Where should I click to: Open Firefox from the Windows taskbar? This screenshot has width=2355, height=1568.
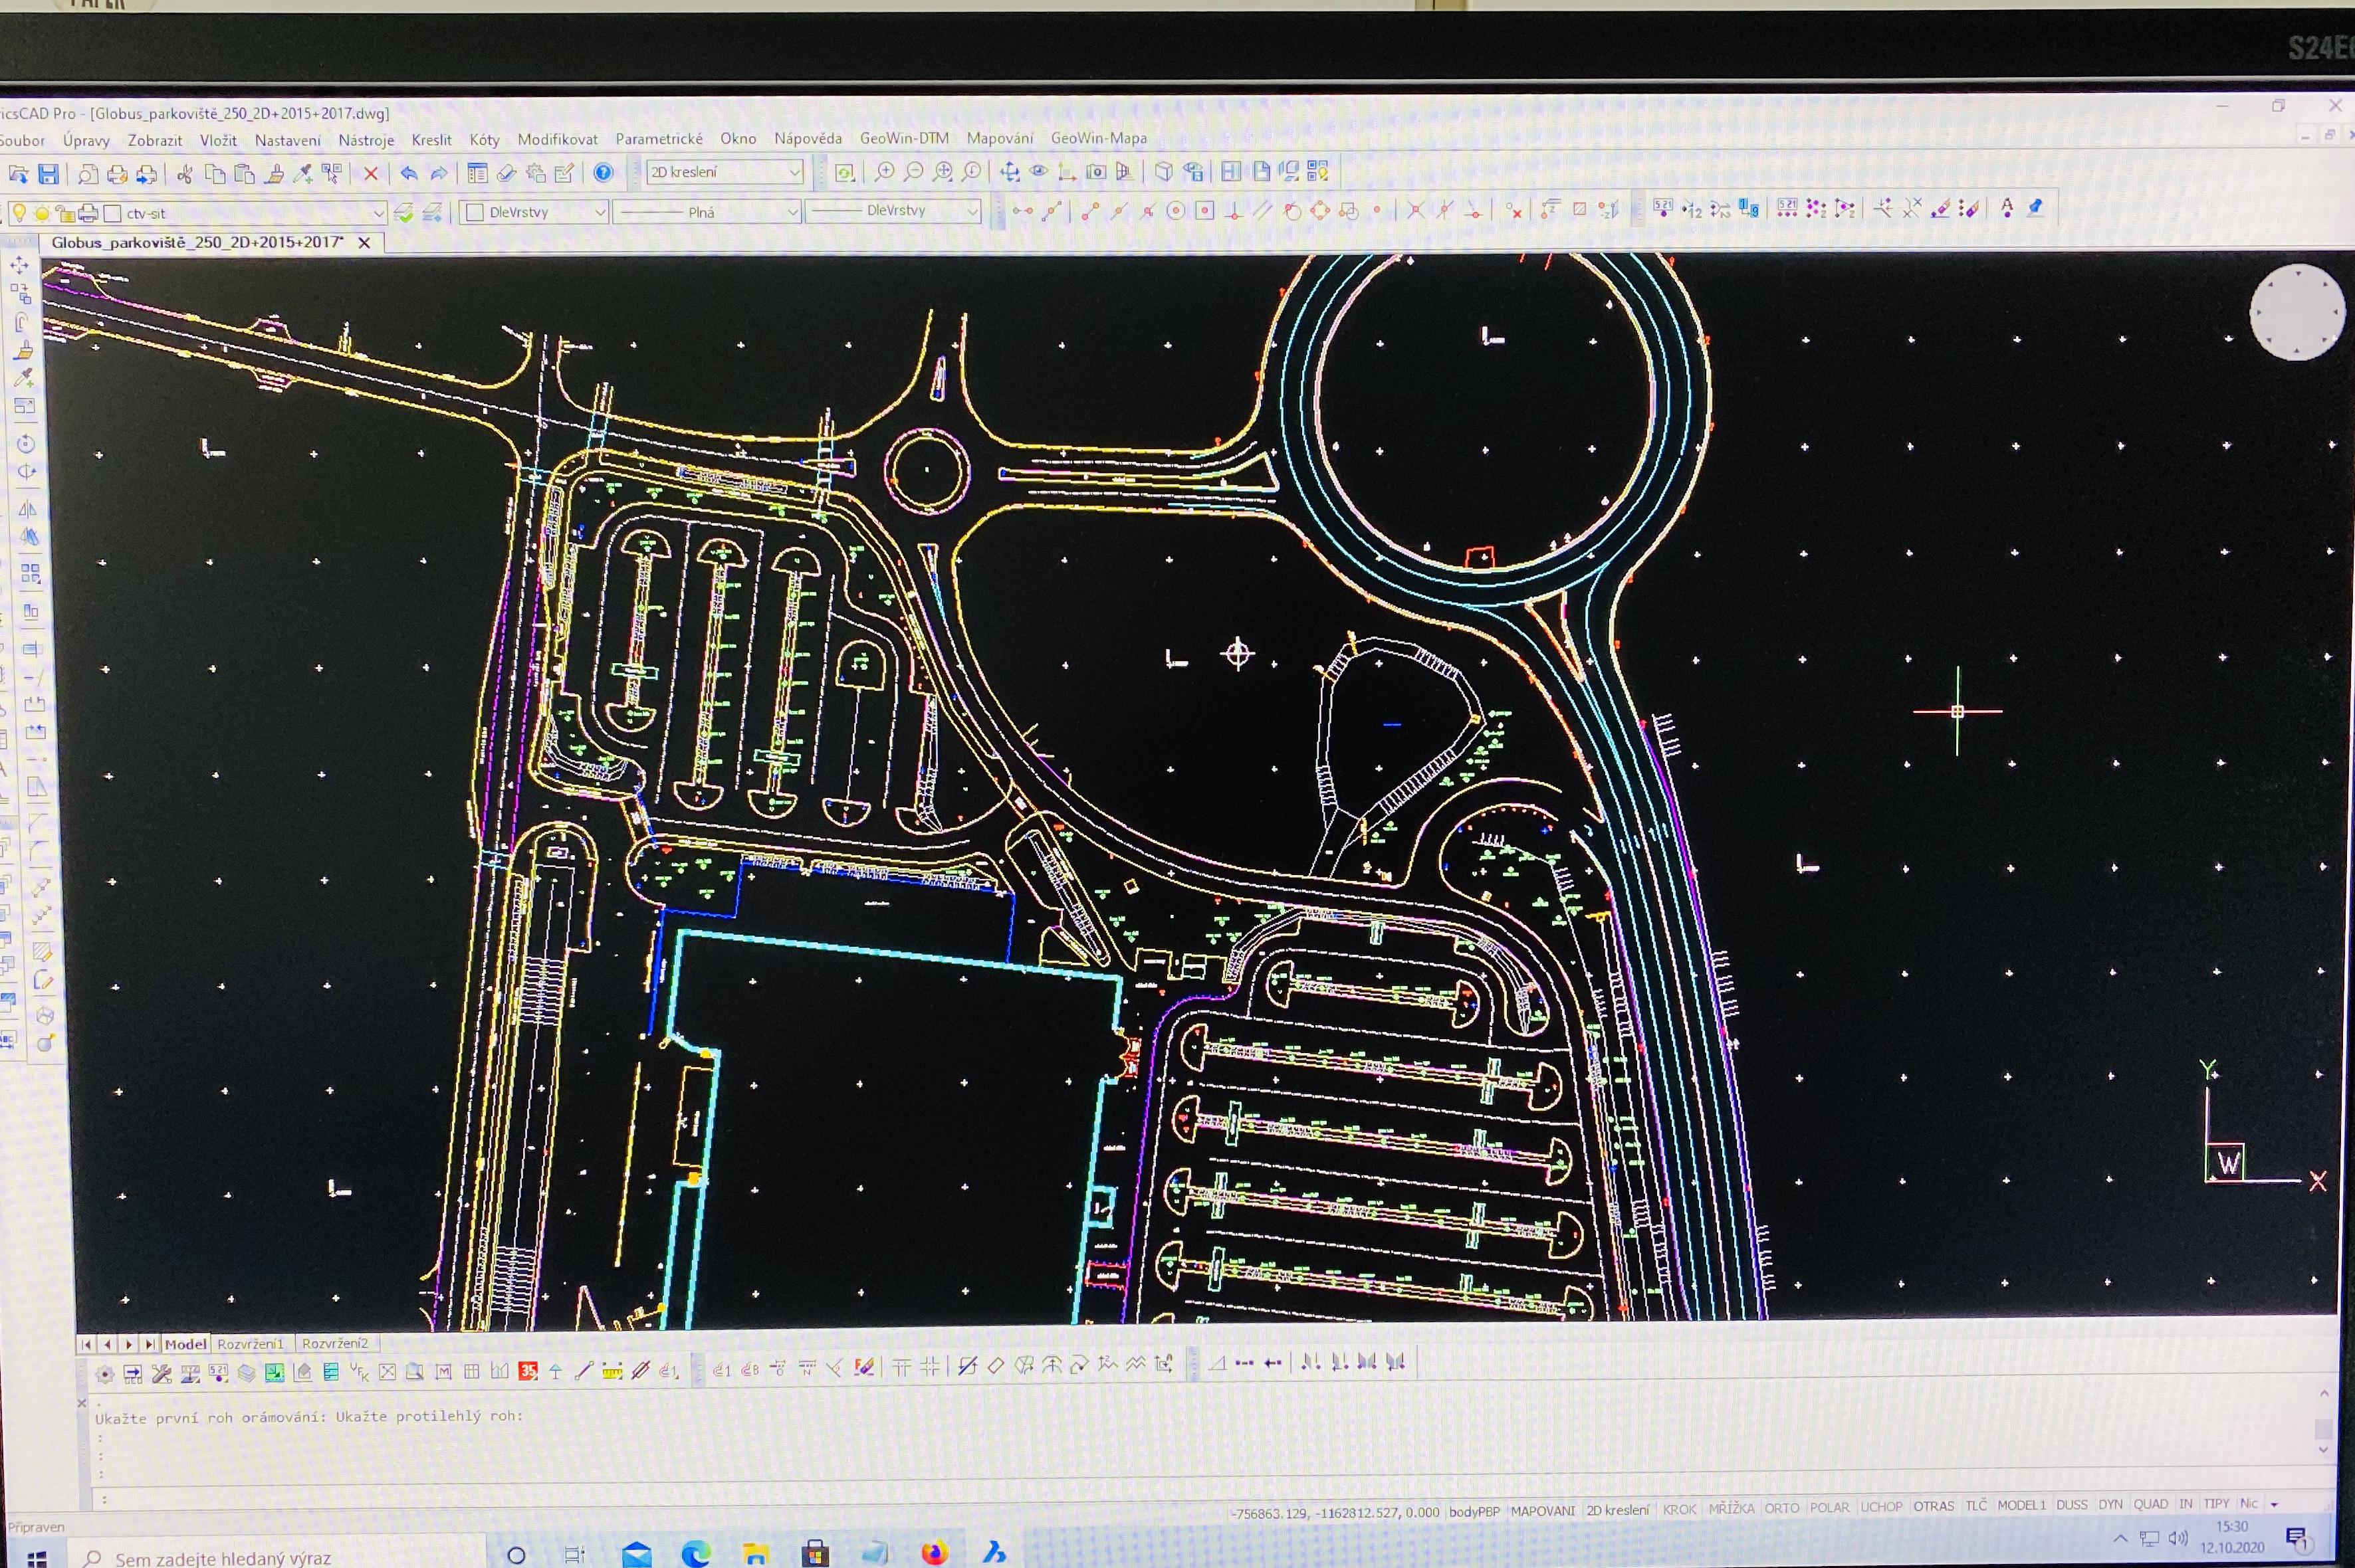tap(935, 1552)
